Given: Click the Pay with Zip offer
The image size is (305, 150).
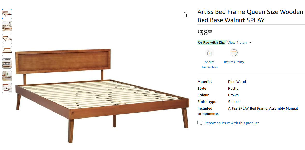Looking at the screenshot, I should tap(212, 42).
